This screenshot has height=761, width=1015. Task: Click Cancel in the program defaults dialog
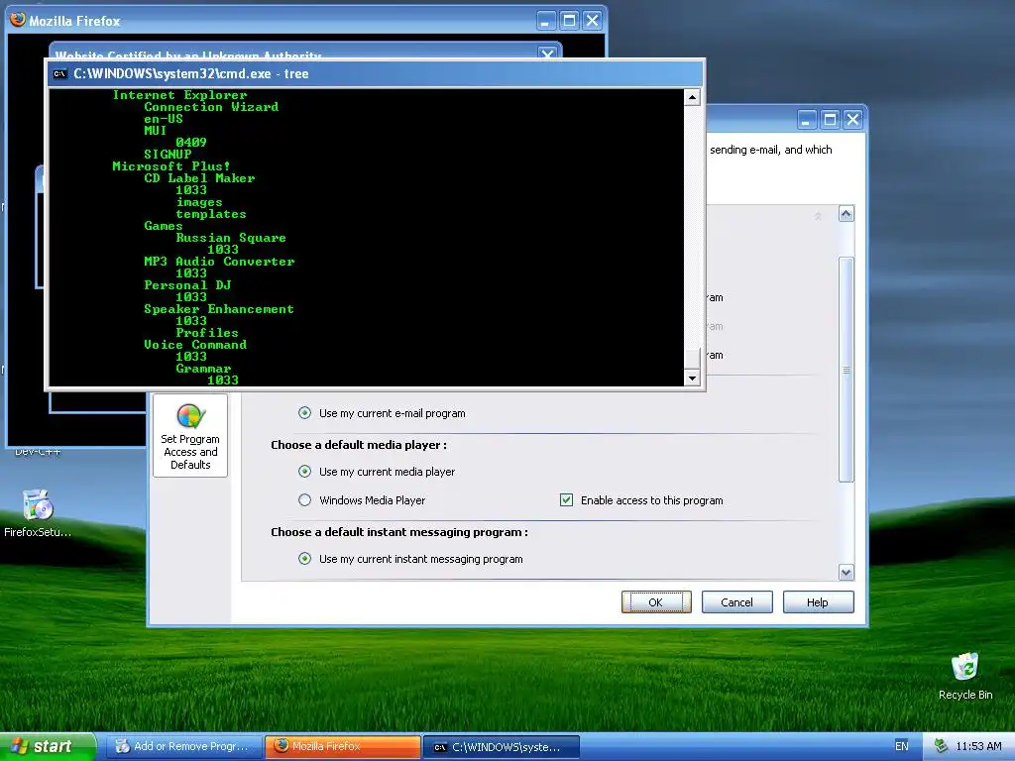pos(736,601)
